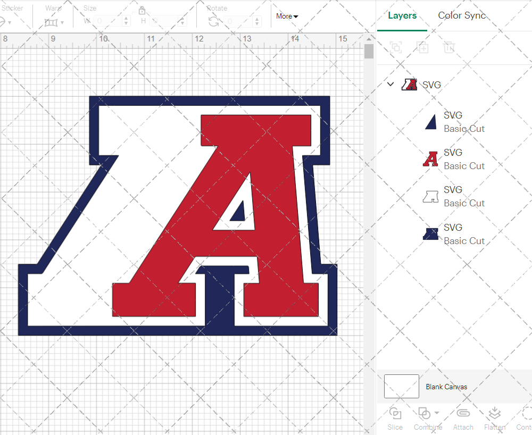This screenshot has width=532, height=435.
Task: Duplicate the layer with the plus icon
Action: click(423, 47)
